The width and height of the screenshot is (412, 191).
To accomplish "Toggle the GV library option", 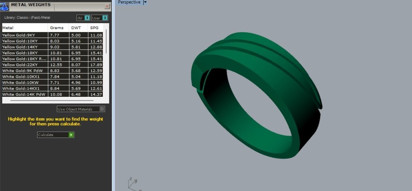I will click(x=83, y=18).
